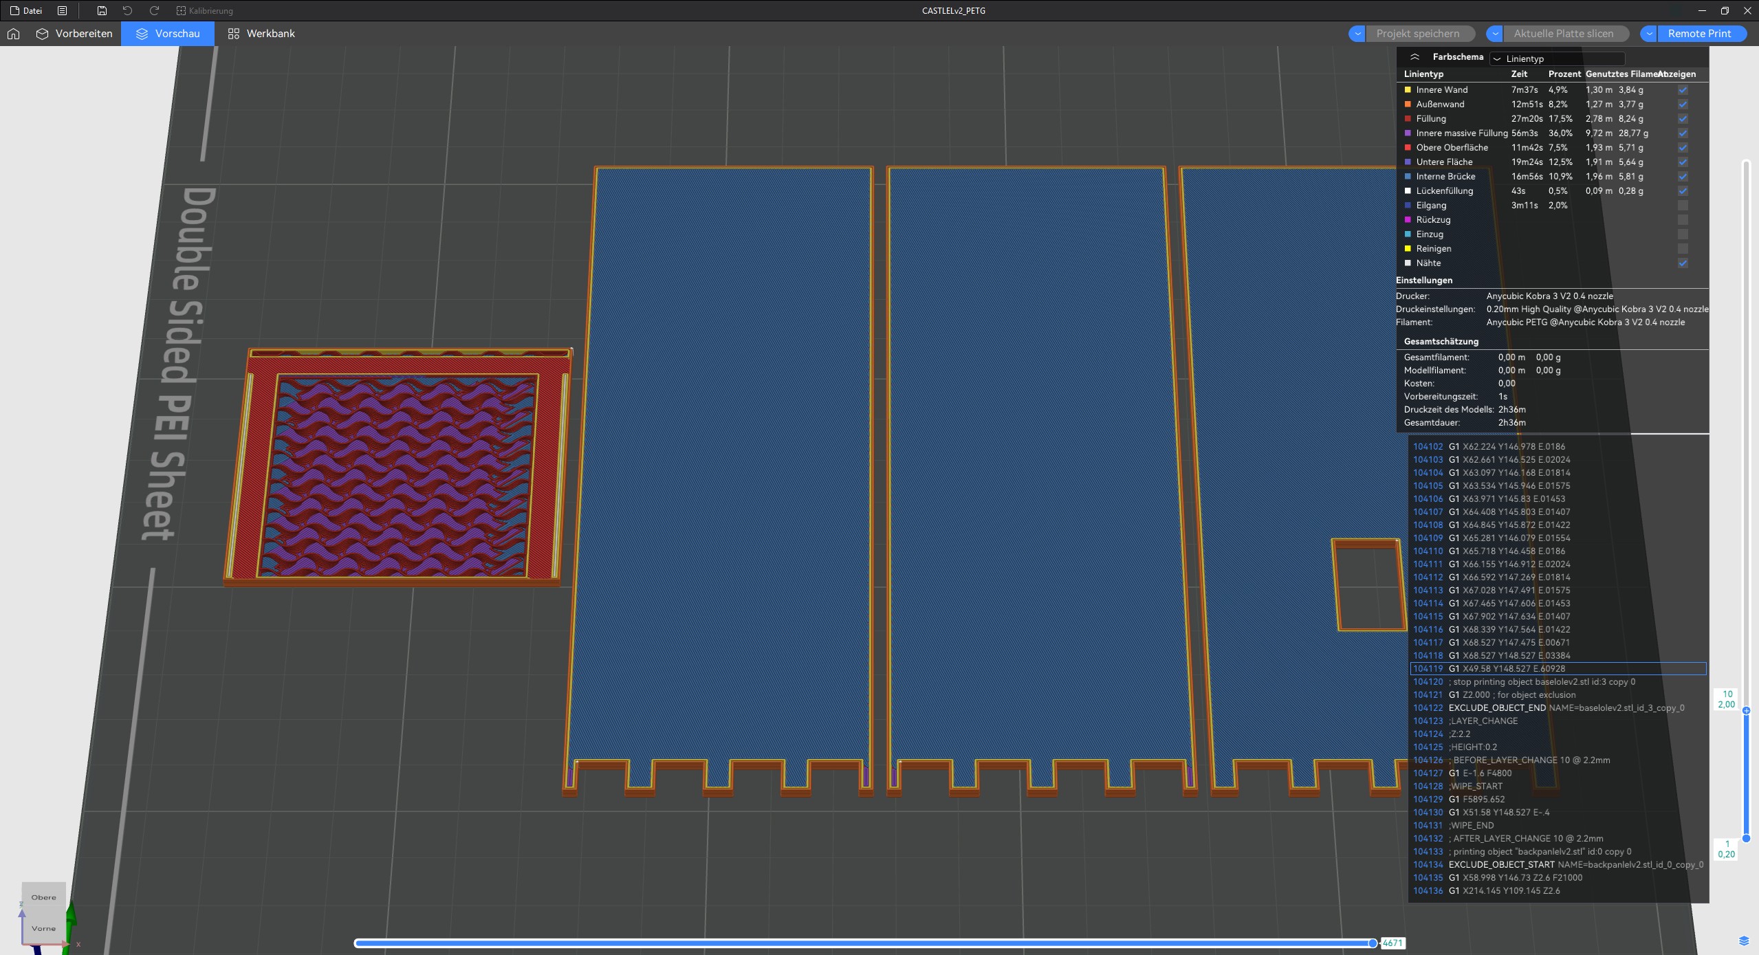1759x955 pixels.
Task: Enable the Eilgang line type checkbox
Action: click(1682, 206)
